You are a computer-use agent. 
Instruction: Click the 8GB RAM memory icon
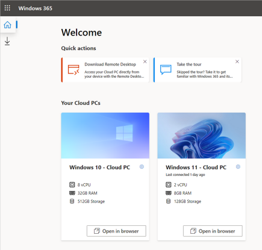tap(169, 193)
